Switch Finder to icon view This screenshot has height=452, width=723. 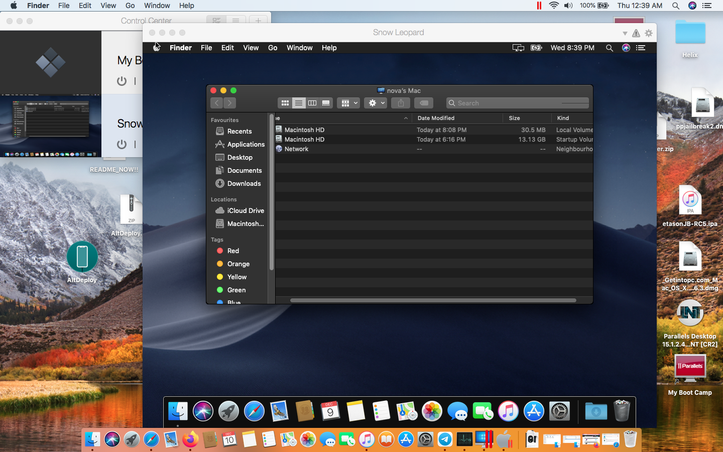point(285,103)
